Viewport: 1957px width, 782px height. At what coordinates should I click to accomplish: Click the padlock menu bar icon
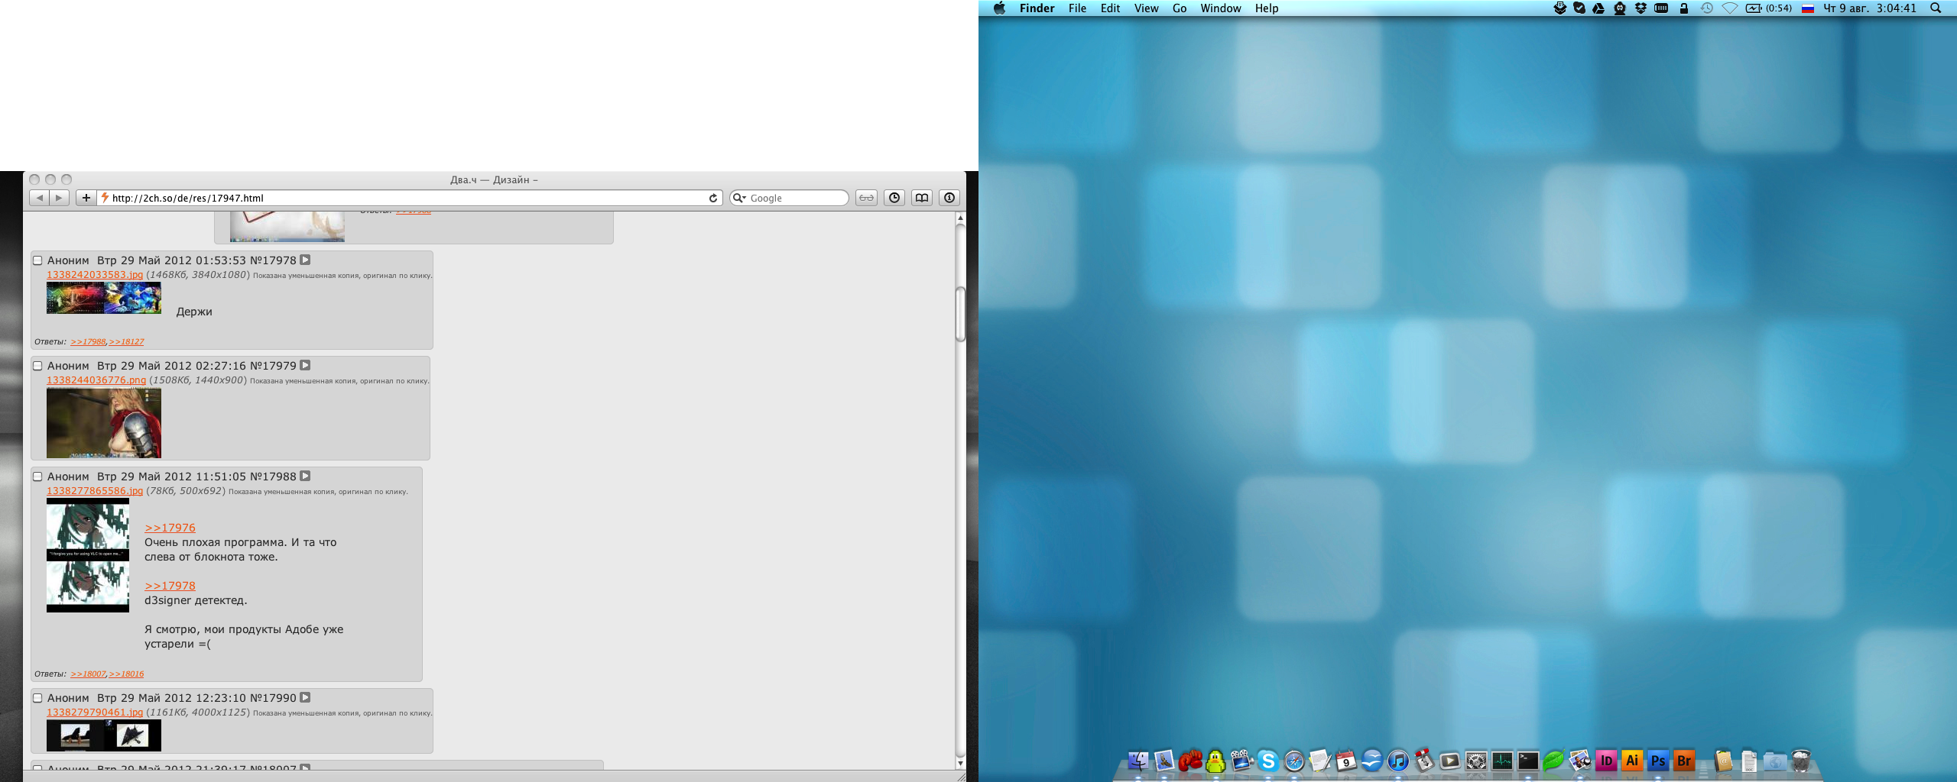(1683, 8)
